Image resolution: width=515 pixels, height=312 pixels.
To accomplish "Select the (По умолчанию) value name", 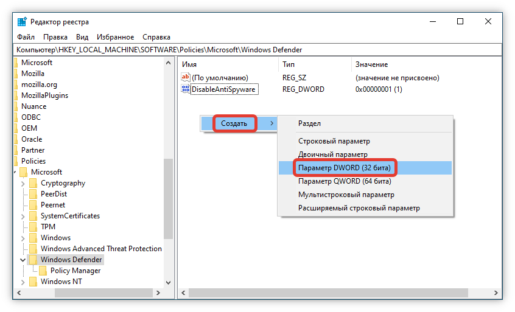I will [x=220, y=78].
